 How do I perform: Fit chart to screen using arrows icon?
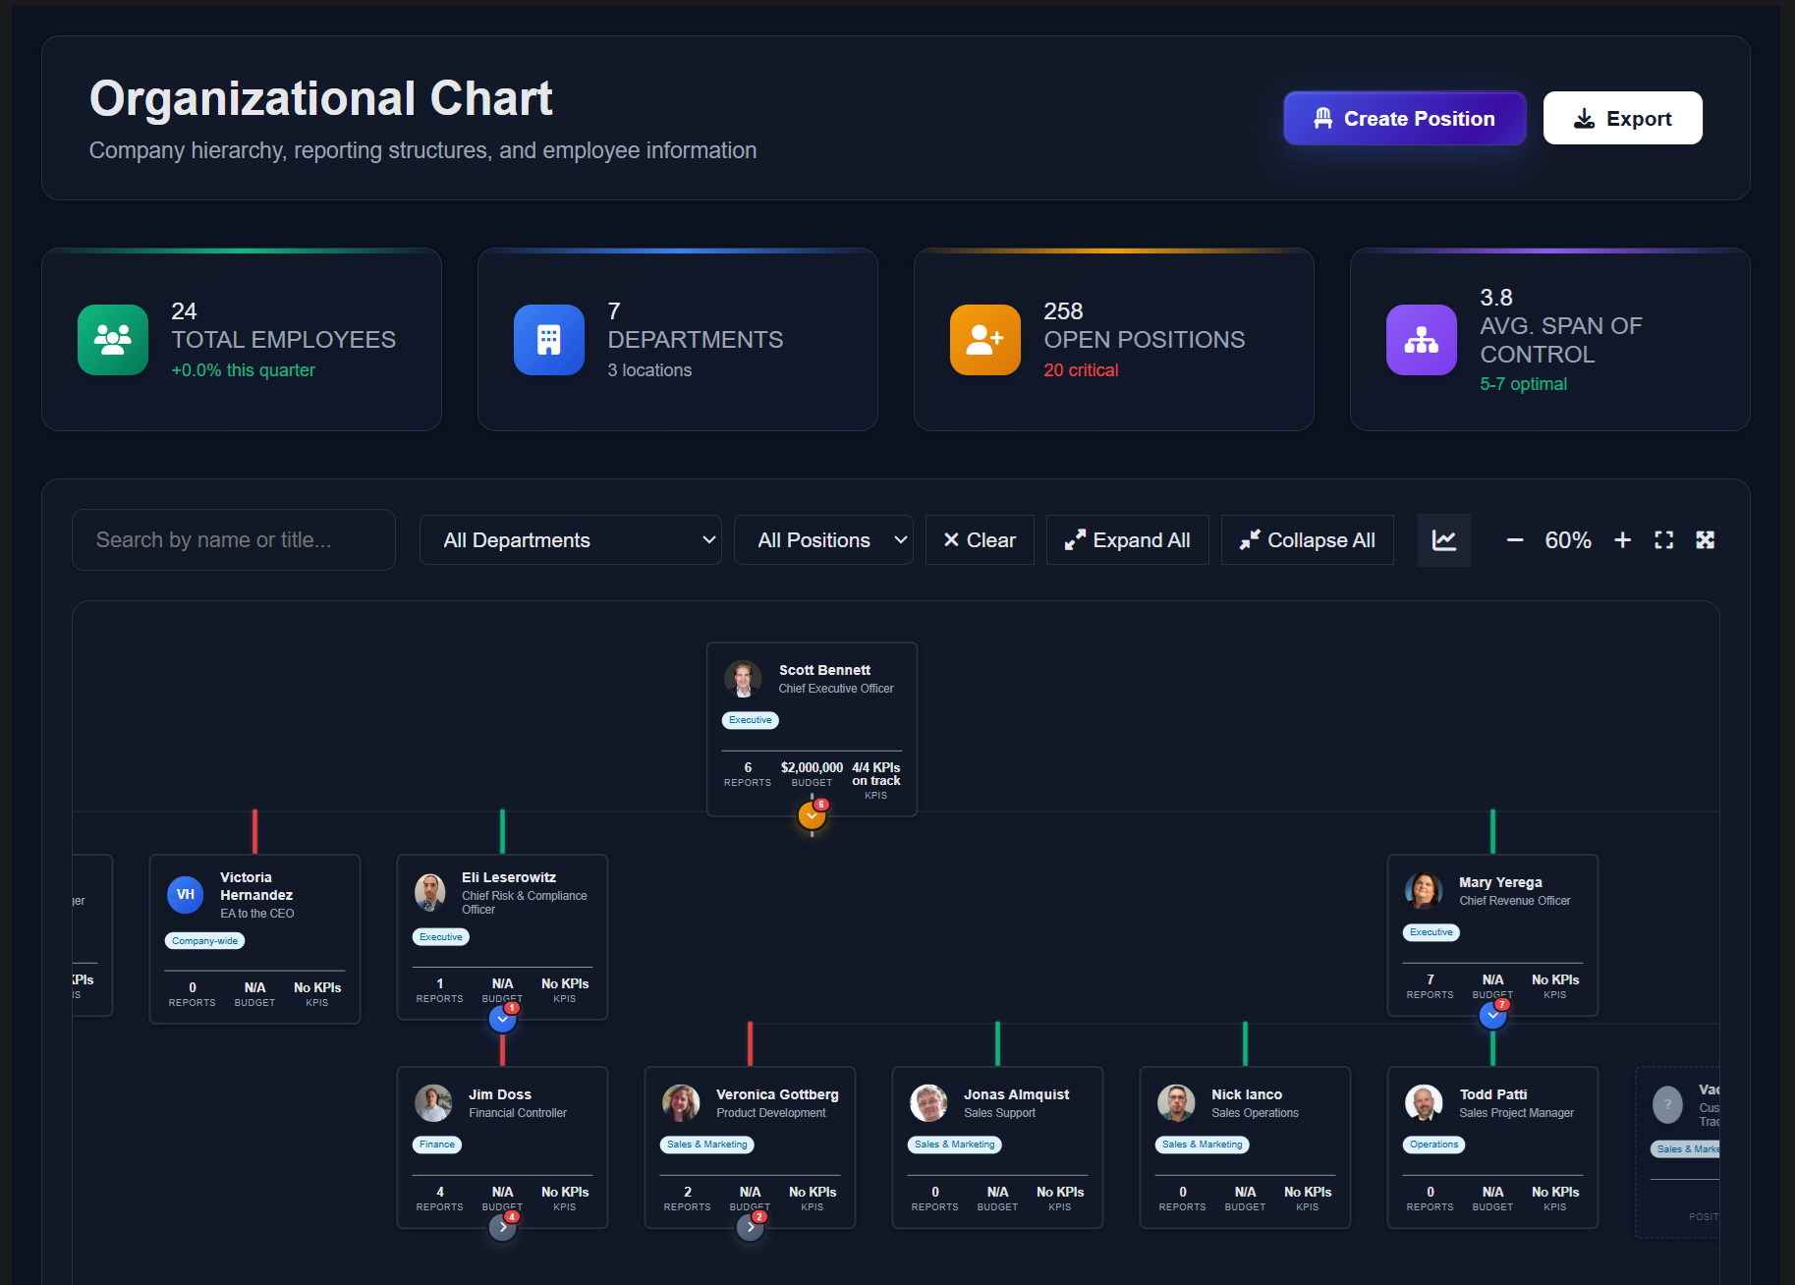tap(1706, 539)
